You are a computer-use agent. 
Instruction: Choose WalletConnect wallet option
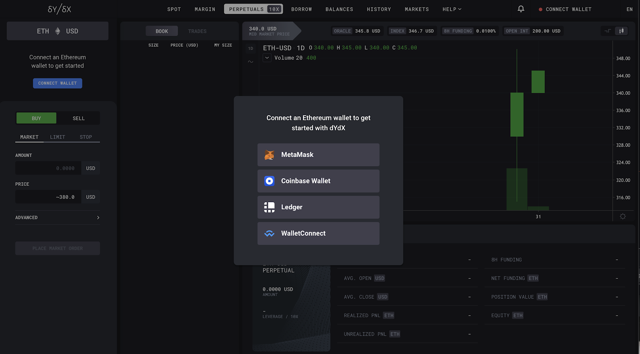(318, 233)
